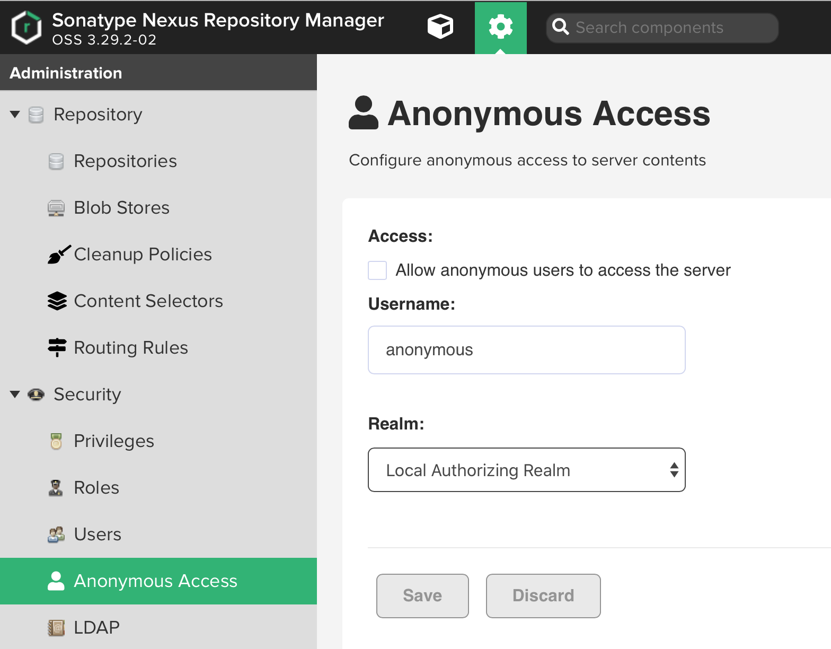The height and width of the screenshot is (649, 831).
Task: Open the Realm dropdown
Action: (527, 470)
